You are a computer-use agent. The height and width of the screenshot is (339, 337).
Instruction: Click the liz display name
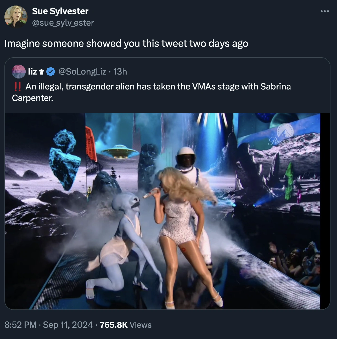(33, 71)
